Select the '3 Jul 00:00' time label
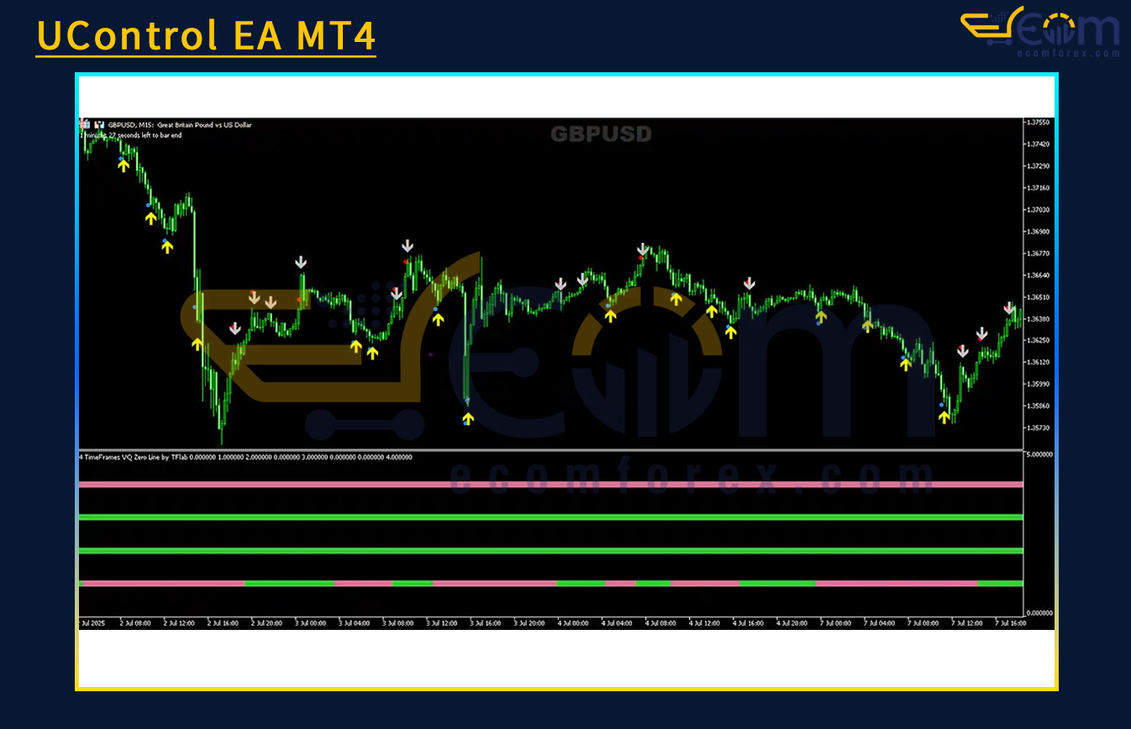Screen dimensions: 1131x729 pos(310,623)
